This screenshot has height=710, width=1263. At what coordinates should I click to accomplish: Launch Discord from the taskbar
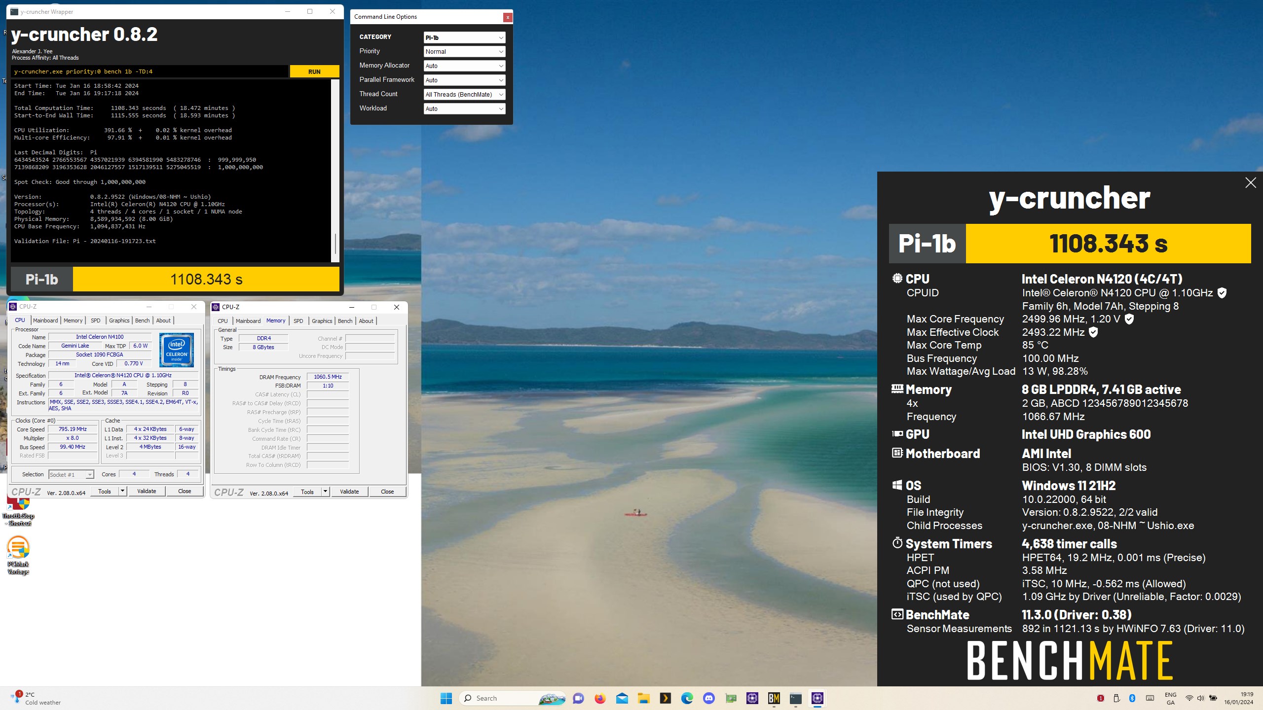709,698
